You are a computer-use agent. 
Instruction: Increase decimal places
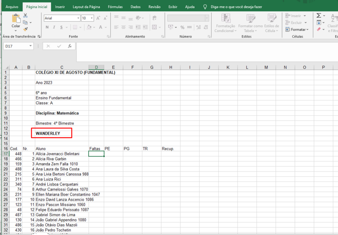click(199, 27)
